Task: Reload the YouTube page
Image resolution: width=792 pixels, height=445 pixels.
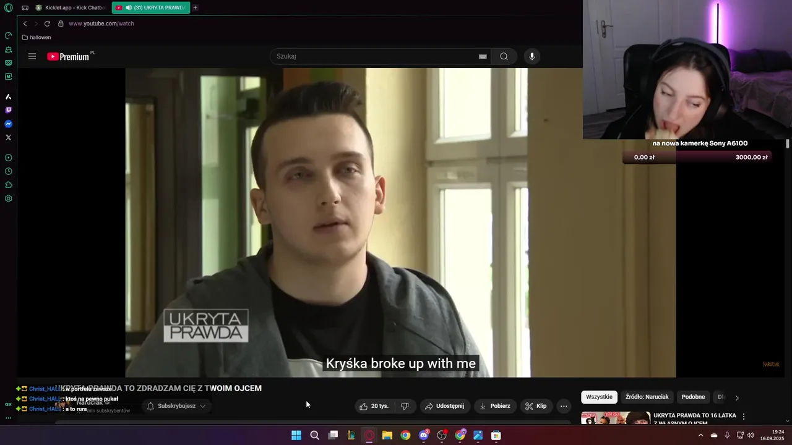Action: (x=47, y=23)
